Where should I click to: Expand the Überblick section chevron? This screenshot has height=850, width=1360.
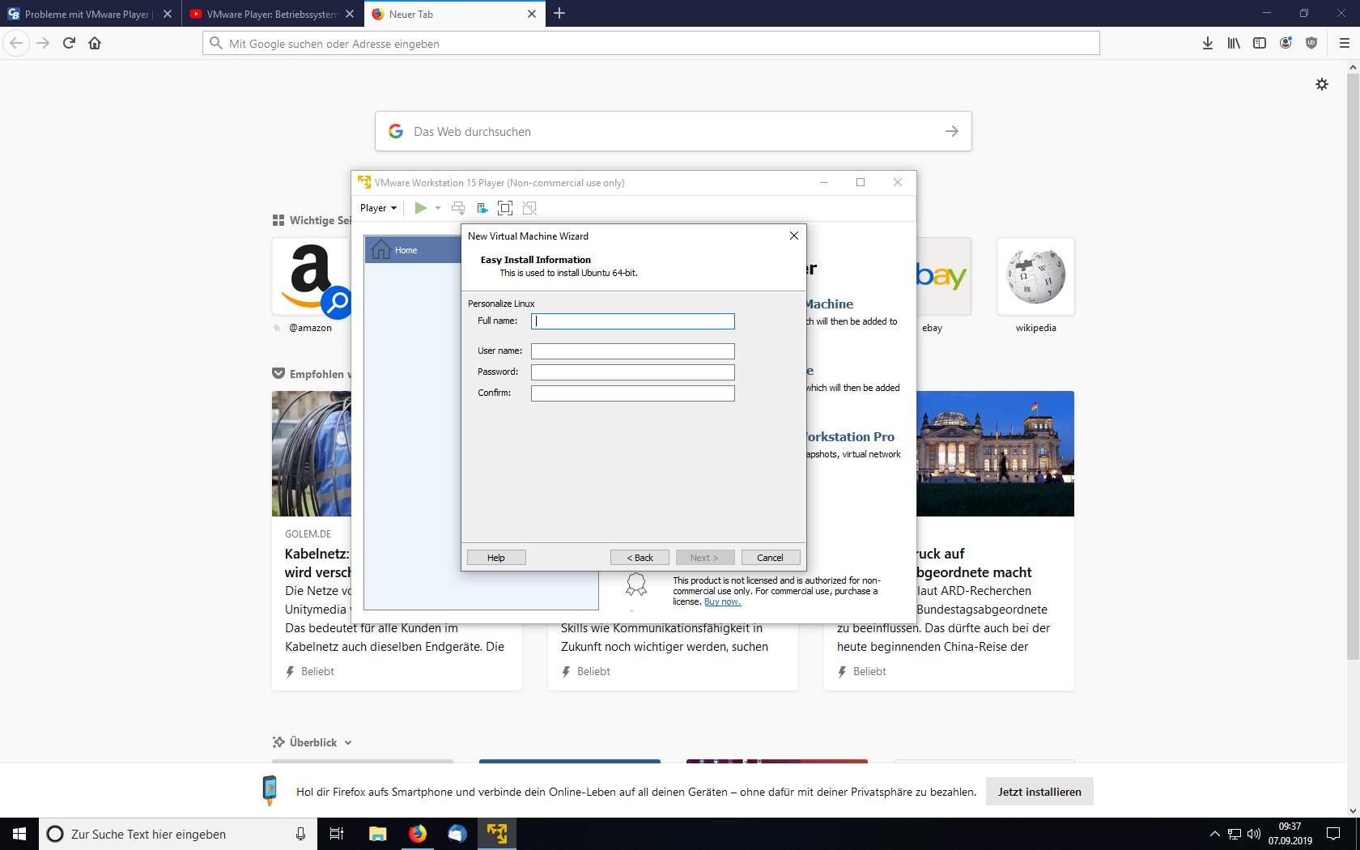click(x=348, y=742)
